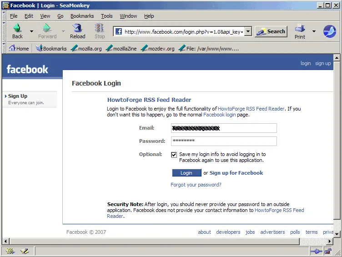342x257 pixels.
Task: Click Forgot your password? link
Action: [x=196, y=185]
